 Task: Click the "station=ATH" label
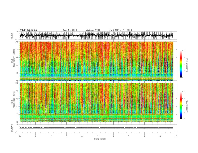[x=93, y=30]
